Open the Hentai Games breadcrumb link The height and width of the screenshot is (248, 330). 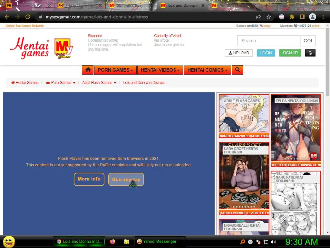point(25,83)
